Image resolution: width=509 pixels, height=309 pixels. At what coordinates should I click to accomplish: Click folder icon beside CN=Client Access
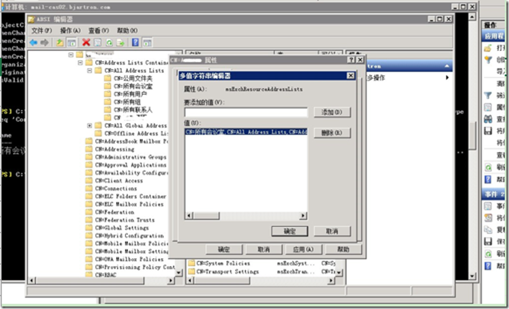(x=89, y=181)
